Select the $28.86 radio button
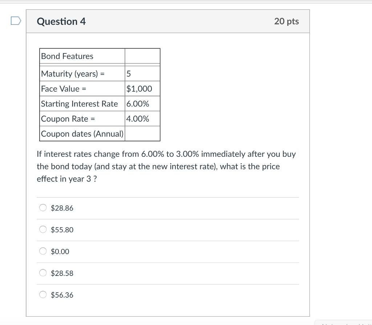Screen dimensions: 372x325 click(43, 208)
